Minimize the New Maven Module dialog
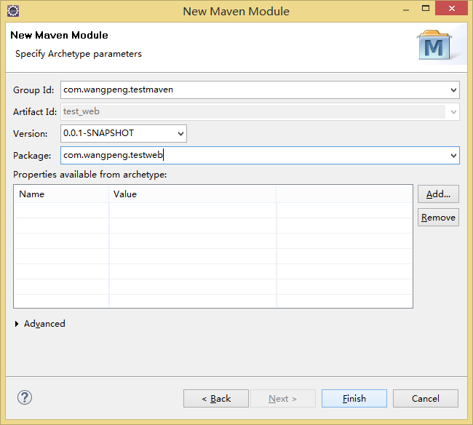The image size is (473, 425). 406,9
